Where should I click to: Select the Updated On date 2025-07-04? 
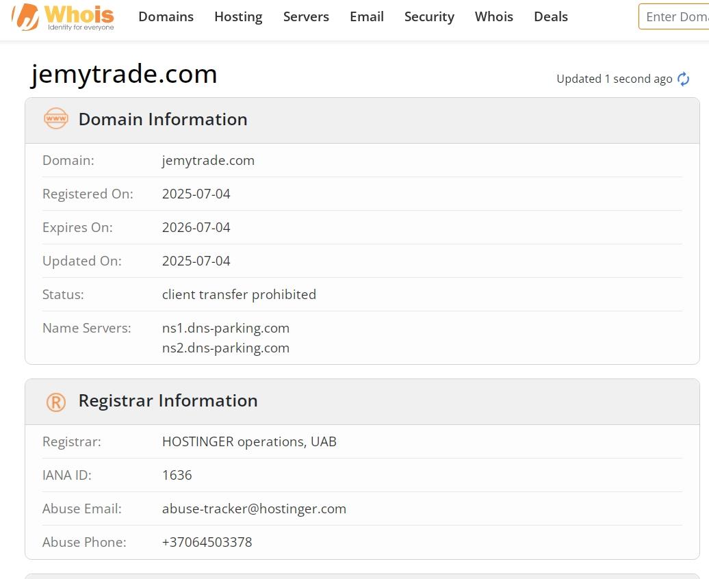(196, 261)
